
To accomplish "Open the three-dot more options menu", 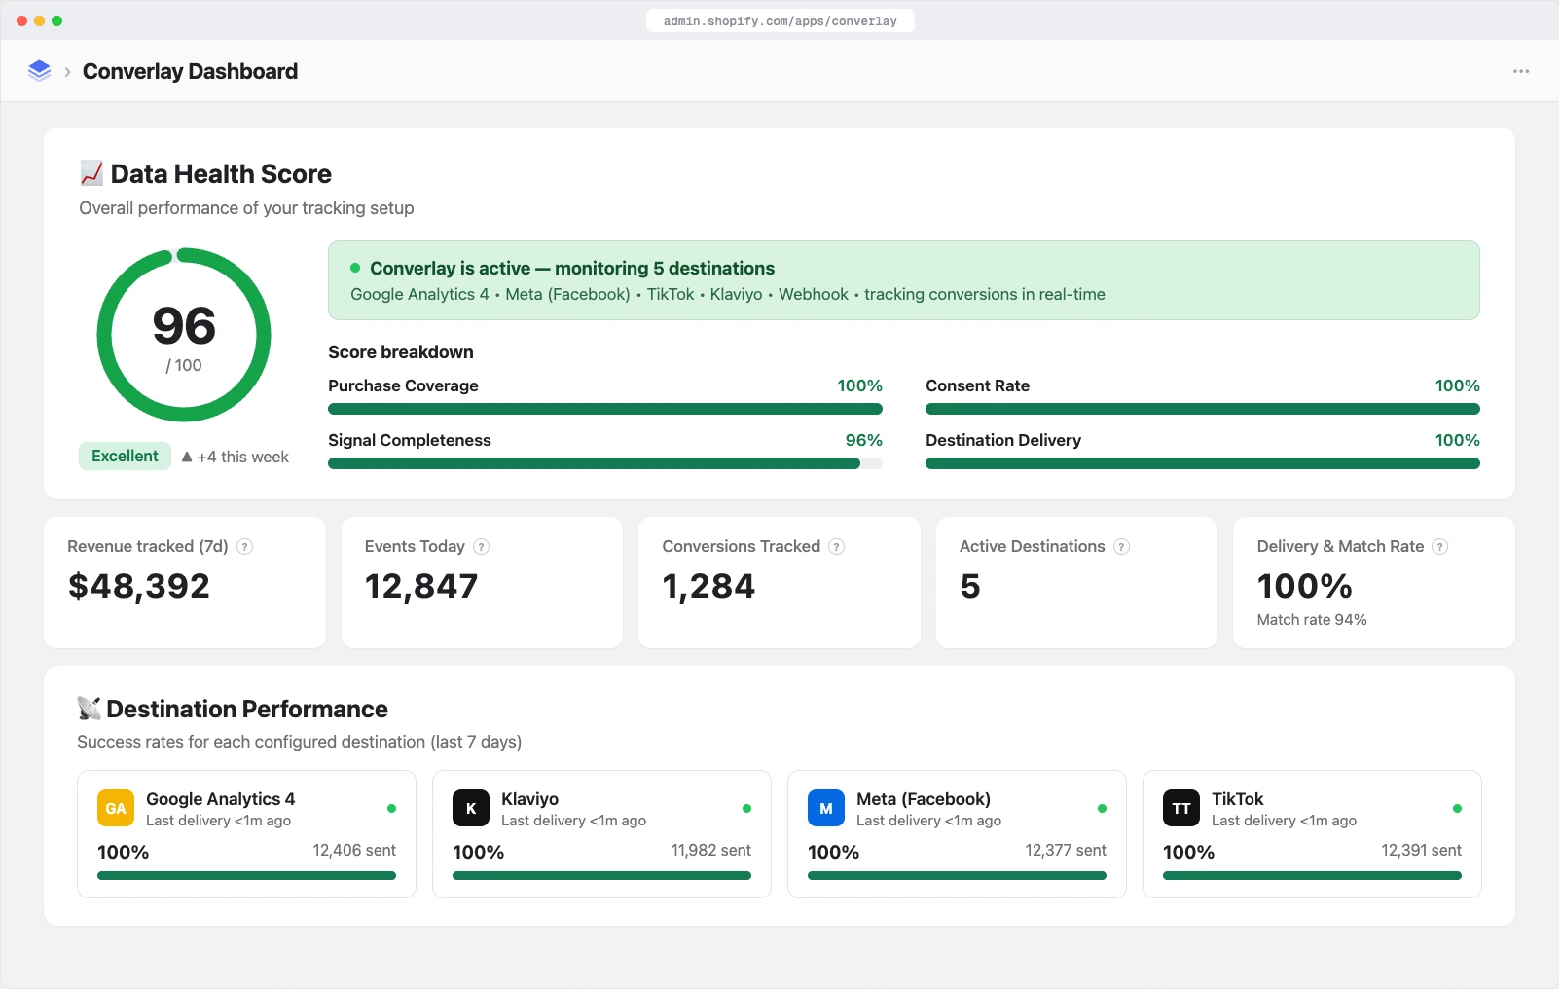I will 1520,71.
